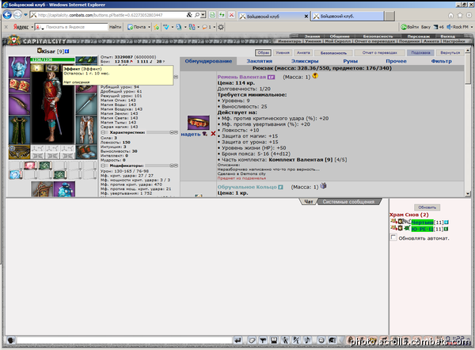Click the long sword weapon slot
The image size is (475, 350).
click(86, 104)
